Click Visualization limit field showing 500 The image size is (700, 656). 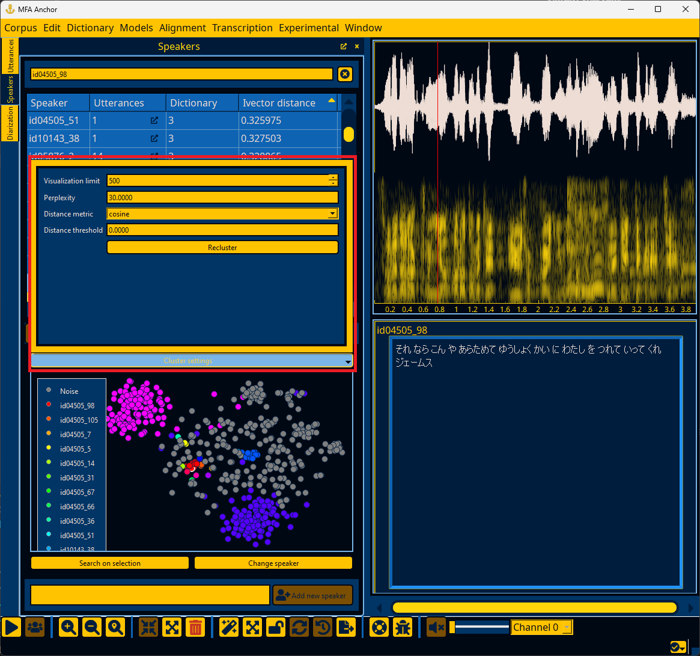(218, 180)
